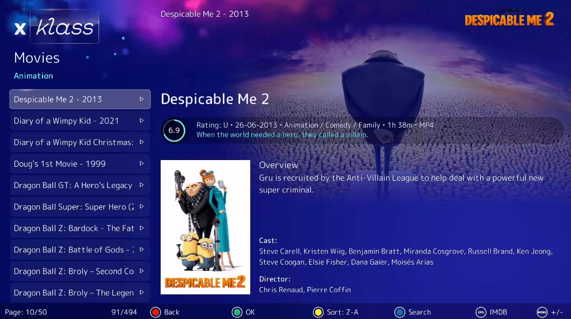Screen dimensions: 571x319
Task: Select Dragon Ball Z: Battle of Gods entry
Action: click(79, 250)
